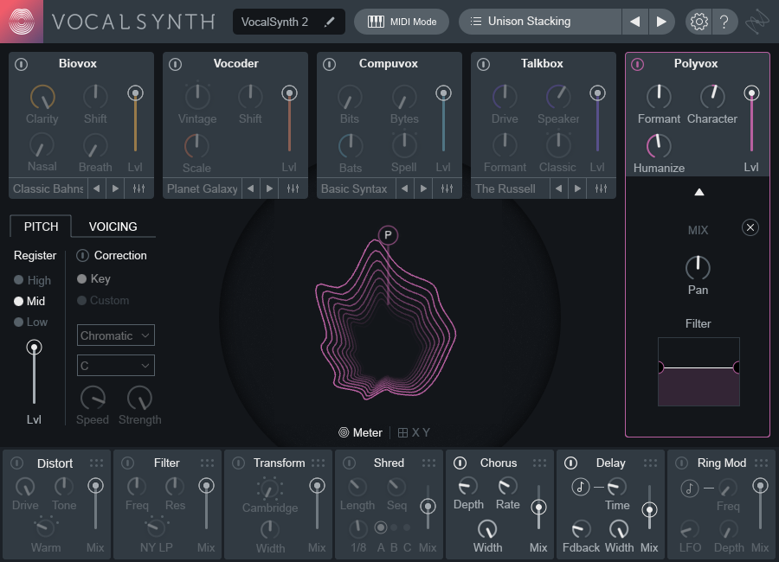
Task: Click the Polyvox Filter display line
Action: pyautogui.click(x=699, y=367)
